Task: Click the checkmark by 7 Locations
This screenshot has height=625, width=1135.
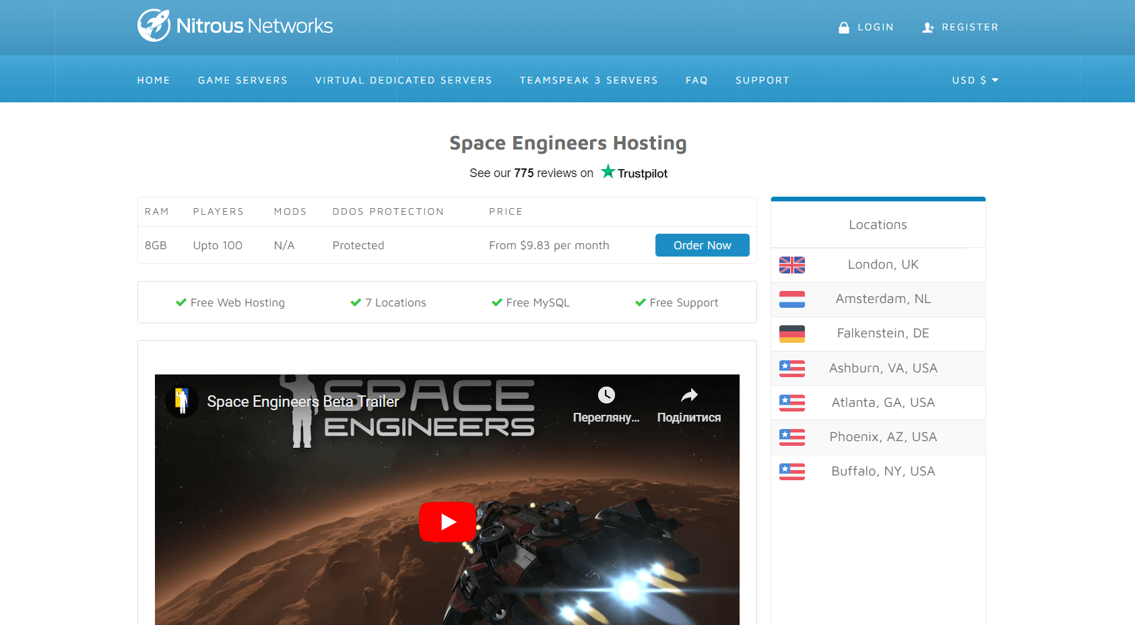Action: pyautogui.click(x=356, y=302)
